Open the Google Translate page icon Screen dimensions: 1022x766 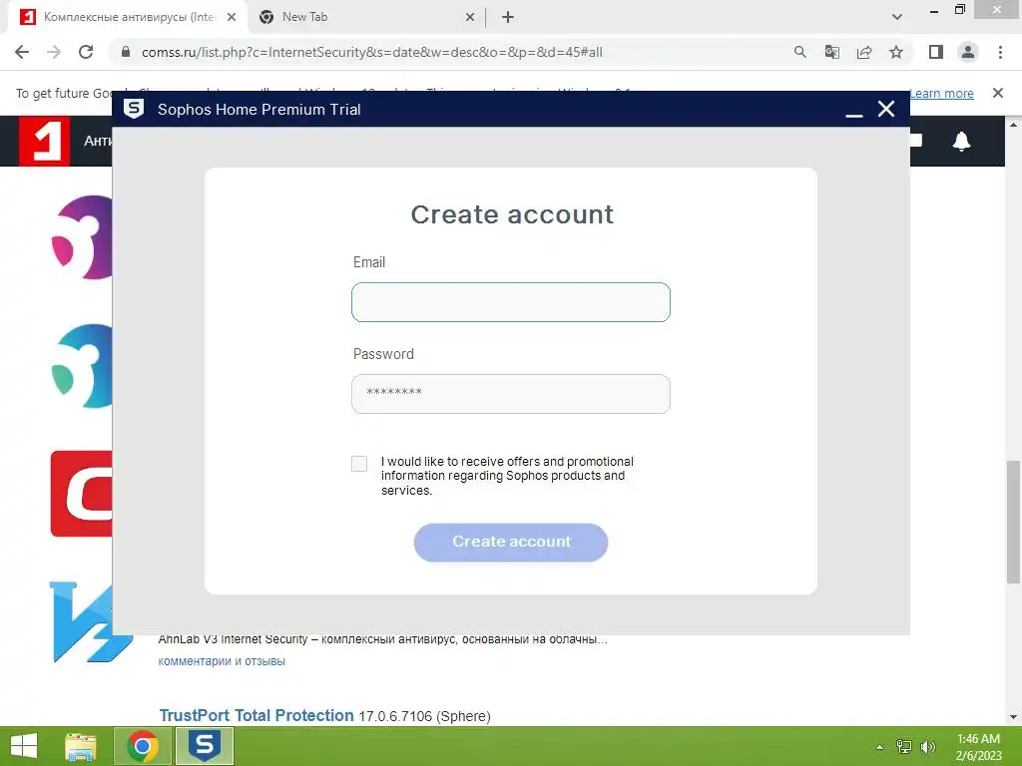coord(832,52)
